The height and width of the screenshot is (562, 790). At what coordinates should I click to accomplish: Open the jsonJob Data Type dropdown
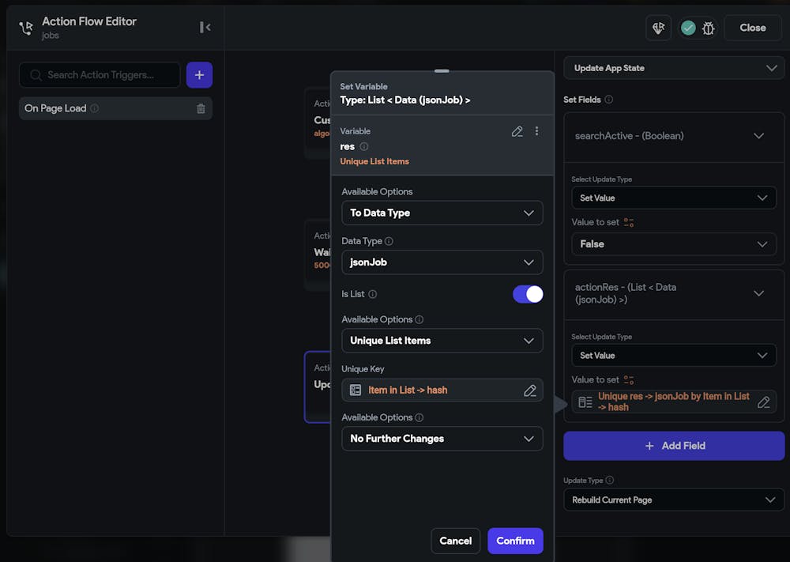442,262
